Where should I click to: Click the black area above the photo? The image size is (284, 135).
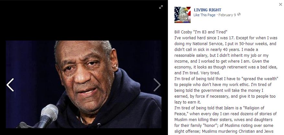pos(84,20)
